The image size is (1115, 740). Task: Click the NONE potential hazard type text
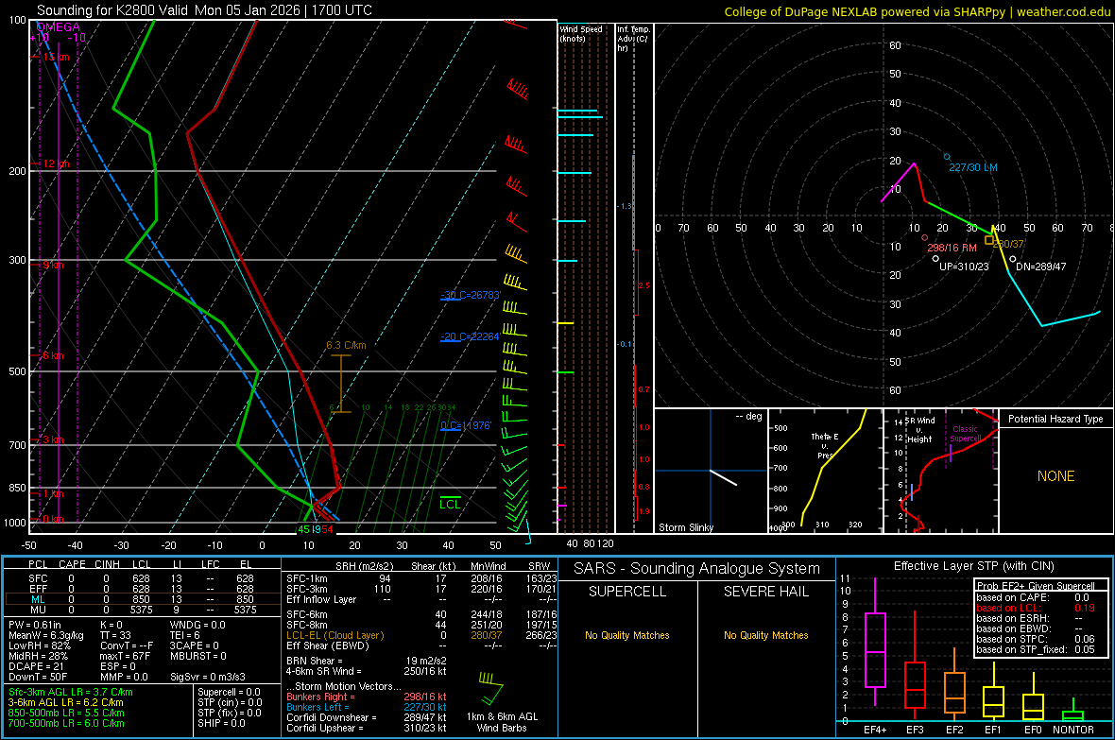click(x=1055, y=476)
